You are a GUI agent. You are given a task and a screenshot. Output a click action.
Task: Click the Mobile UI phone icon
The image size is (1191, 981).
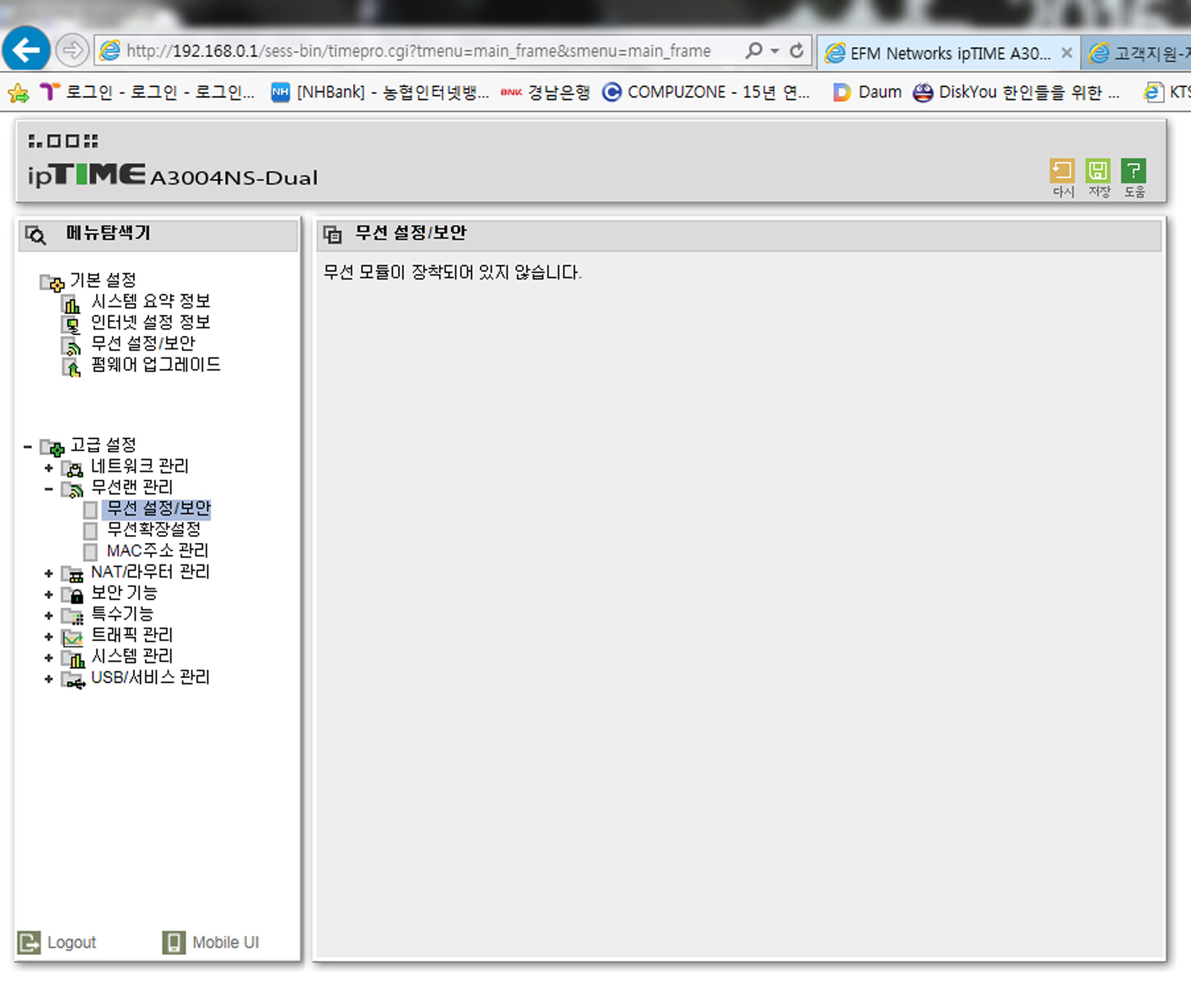[x=174, y=942]
